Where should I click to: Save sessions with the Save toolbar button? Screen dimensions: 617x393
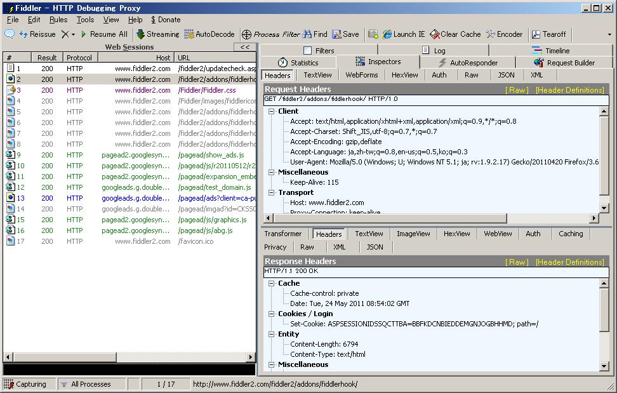[x=345, y=34]
